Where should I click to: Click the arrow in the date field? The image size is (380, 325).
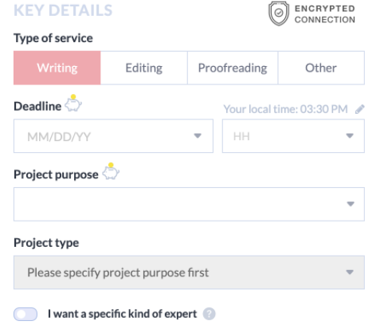198,136
